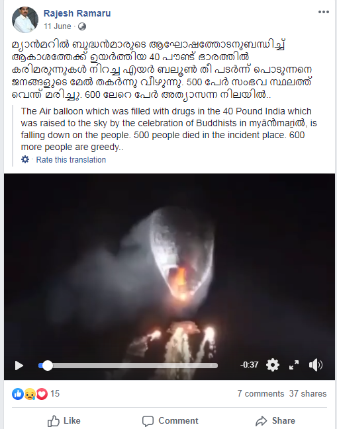Expand the video to fullscreen

294,365
